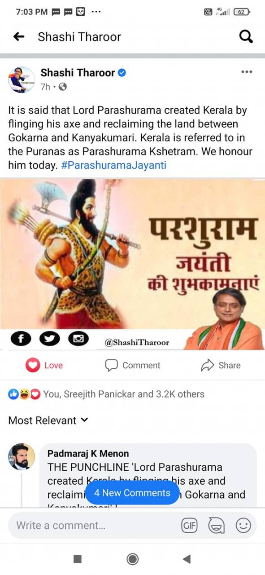The height and width of the screenshot is (575, 265).
Task: Expand the Most Relevant comment sorting
Action: coord(48,420)
